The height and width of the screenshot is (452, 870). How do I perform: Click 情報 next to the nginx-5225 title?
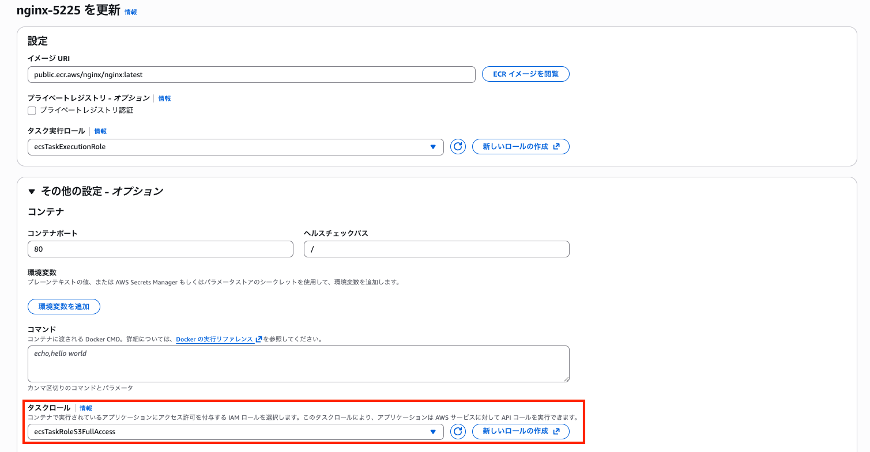click(130, 12)
